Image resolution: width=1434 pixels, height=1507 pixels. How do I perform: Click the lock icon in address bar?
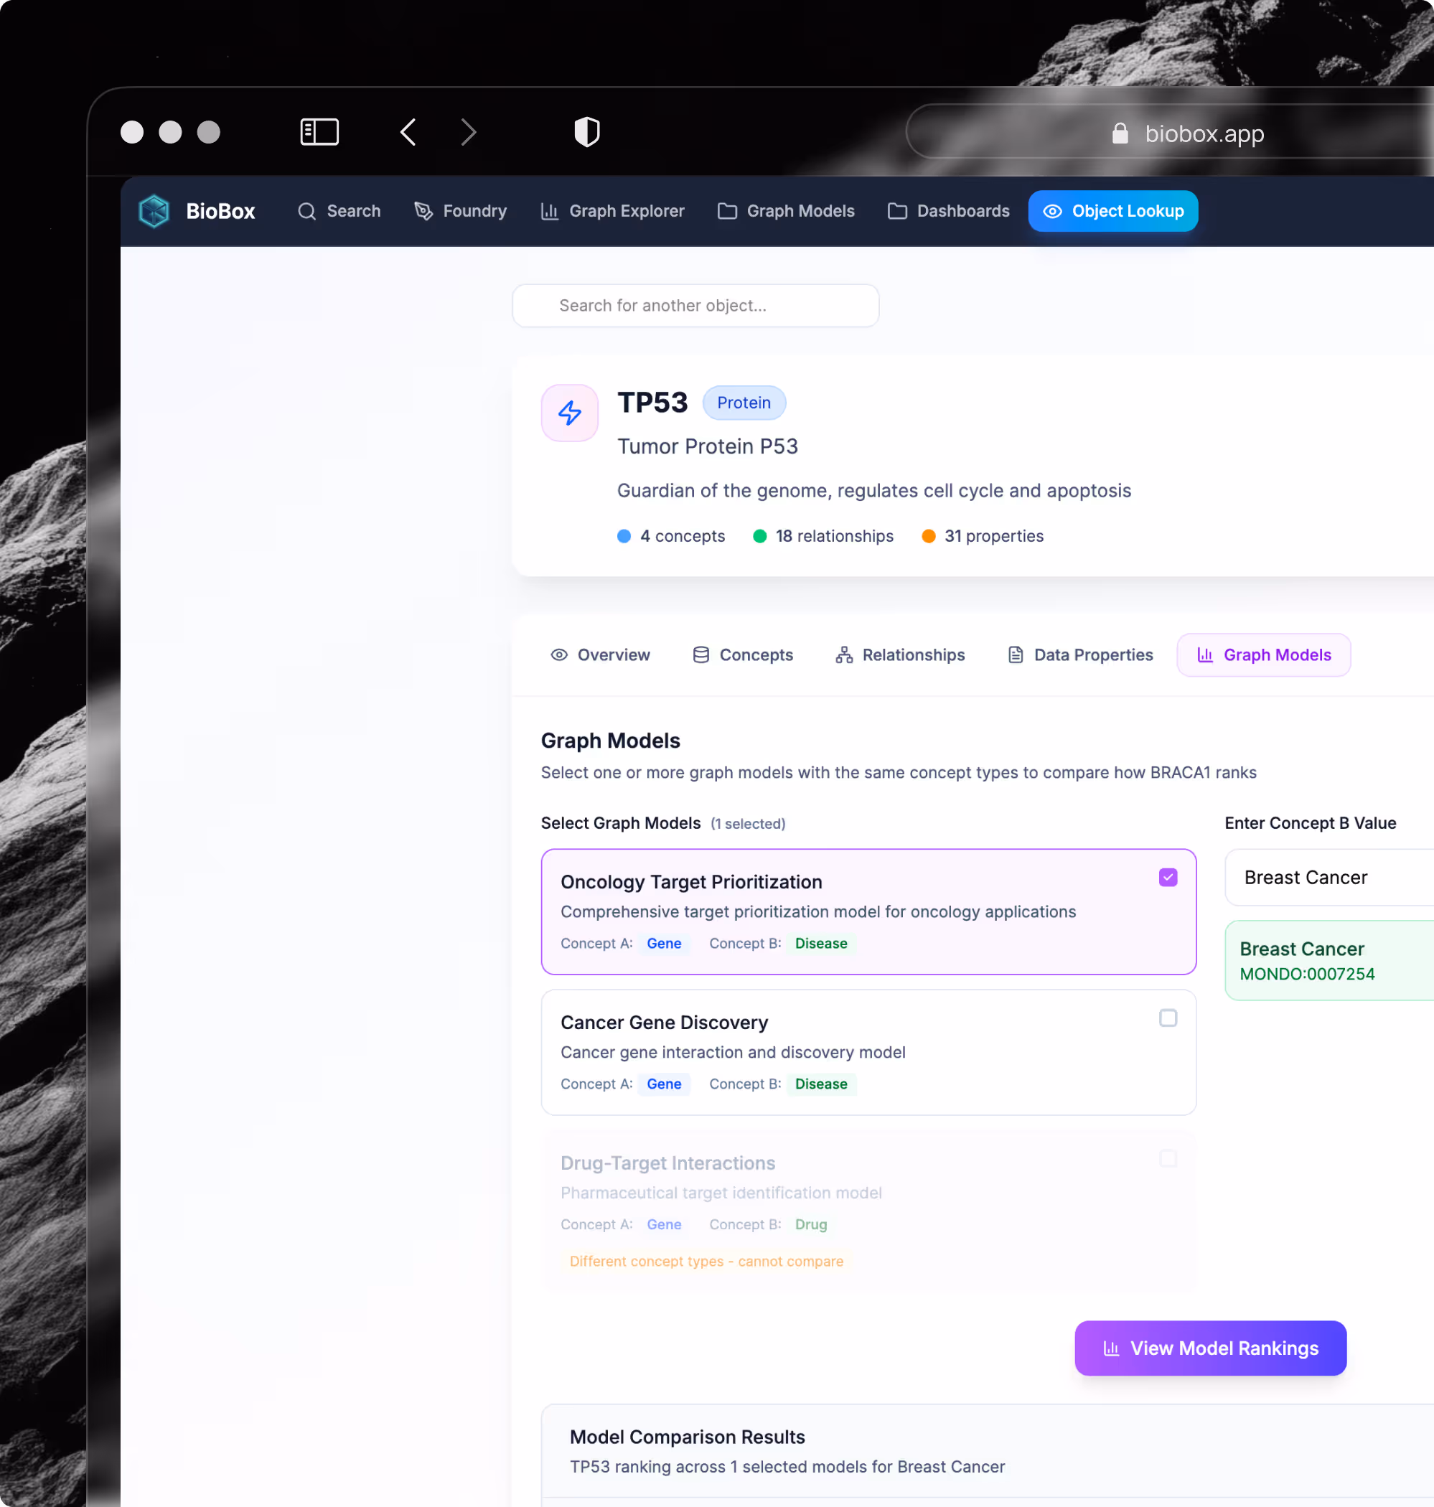pos(1119,133)
